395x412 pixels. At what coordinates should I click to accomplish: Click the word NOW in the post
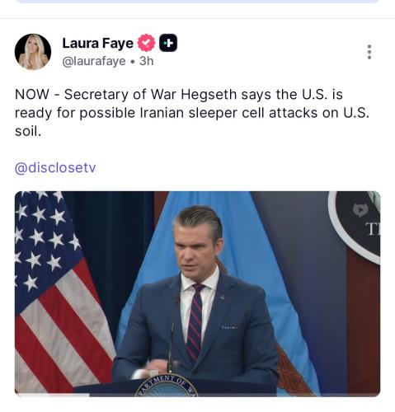[x=32, y=95]
